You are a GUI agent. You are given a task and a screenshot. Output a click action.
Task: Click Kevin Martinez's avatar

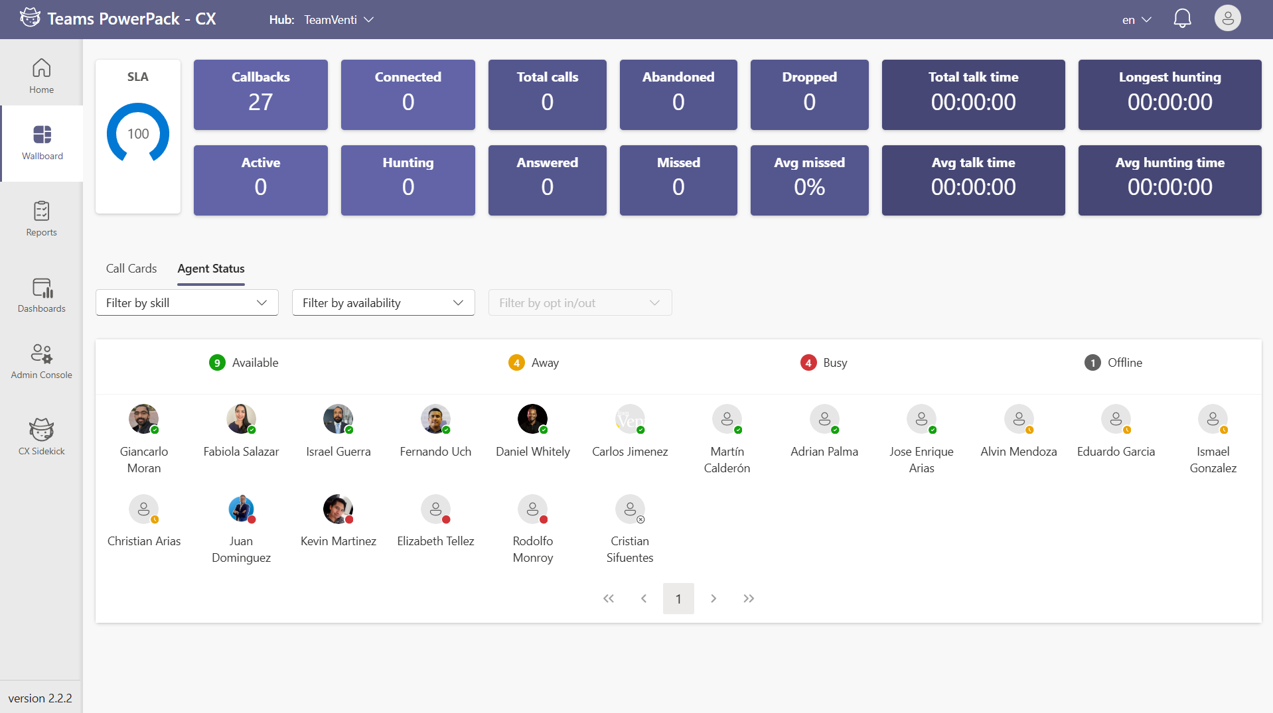coord(338,509)
